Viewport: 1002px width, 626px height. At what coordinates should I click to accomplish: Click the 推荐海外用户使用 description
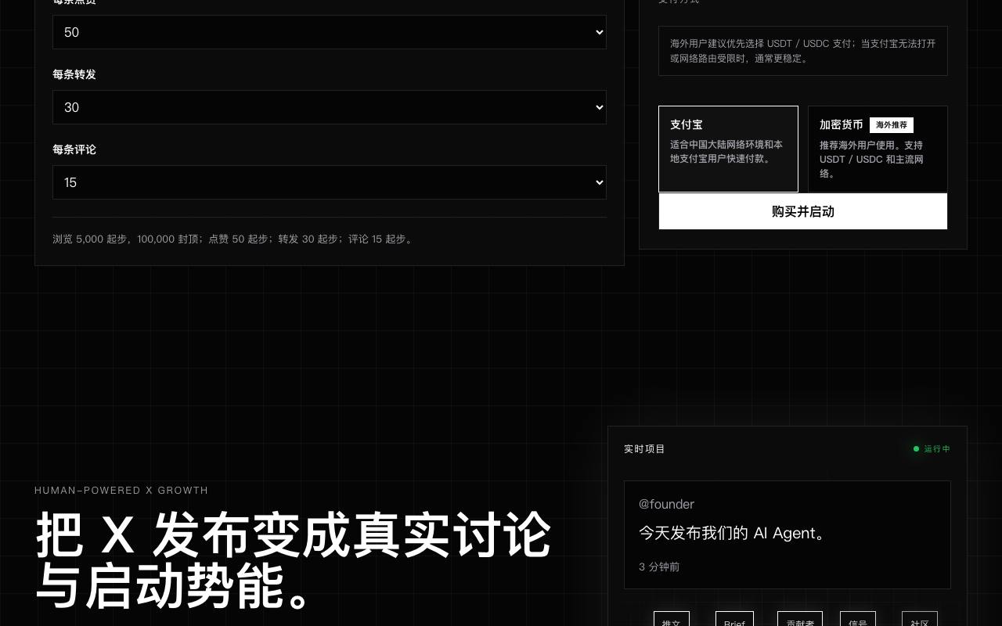[873, 159]
